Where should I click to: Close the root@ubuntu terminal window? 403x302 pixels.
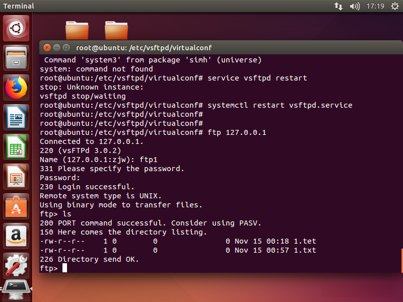tap(47, 47)
